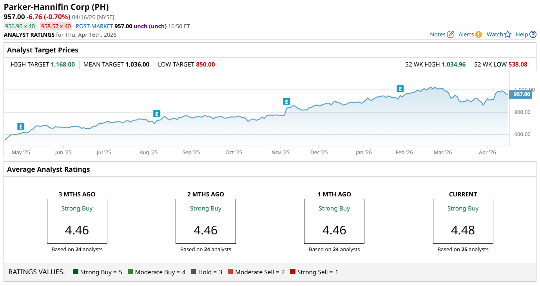Click the POST-MARKET label
This screenshot has width=540, height=286.
pyautogui.click(x=94, y=26)
